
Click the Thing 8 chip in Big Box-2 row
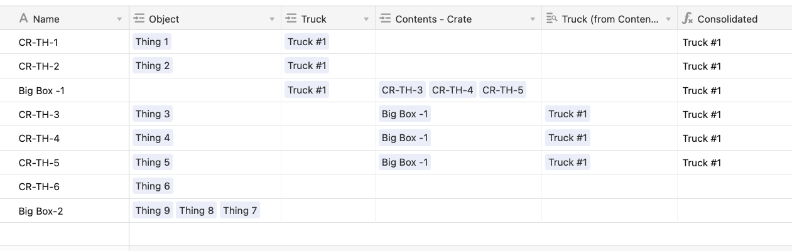pyautogui.click(x=197, y=210)
